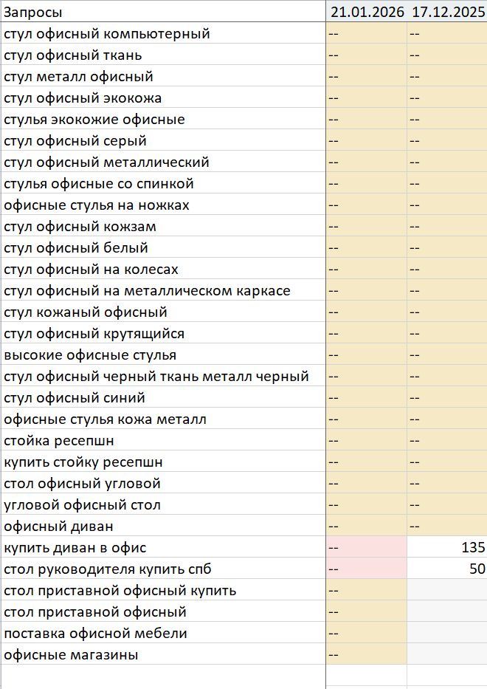
Task: Select 'стойка ресепшн' query cell
Action: pyautogui.click(x=163, y=440)
